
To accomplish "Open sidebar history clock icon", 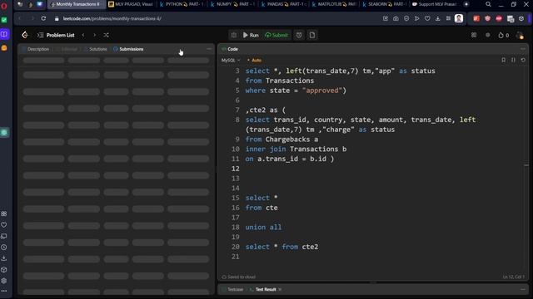I will coord(4,248).
